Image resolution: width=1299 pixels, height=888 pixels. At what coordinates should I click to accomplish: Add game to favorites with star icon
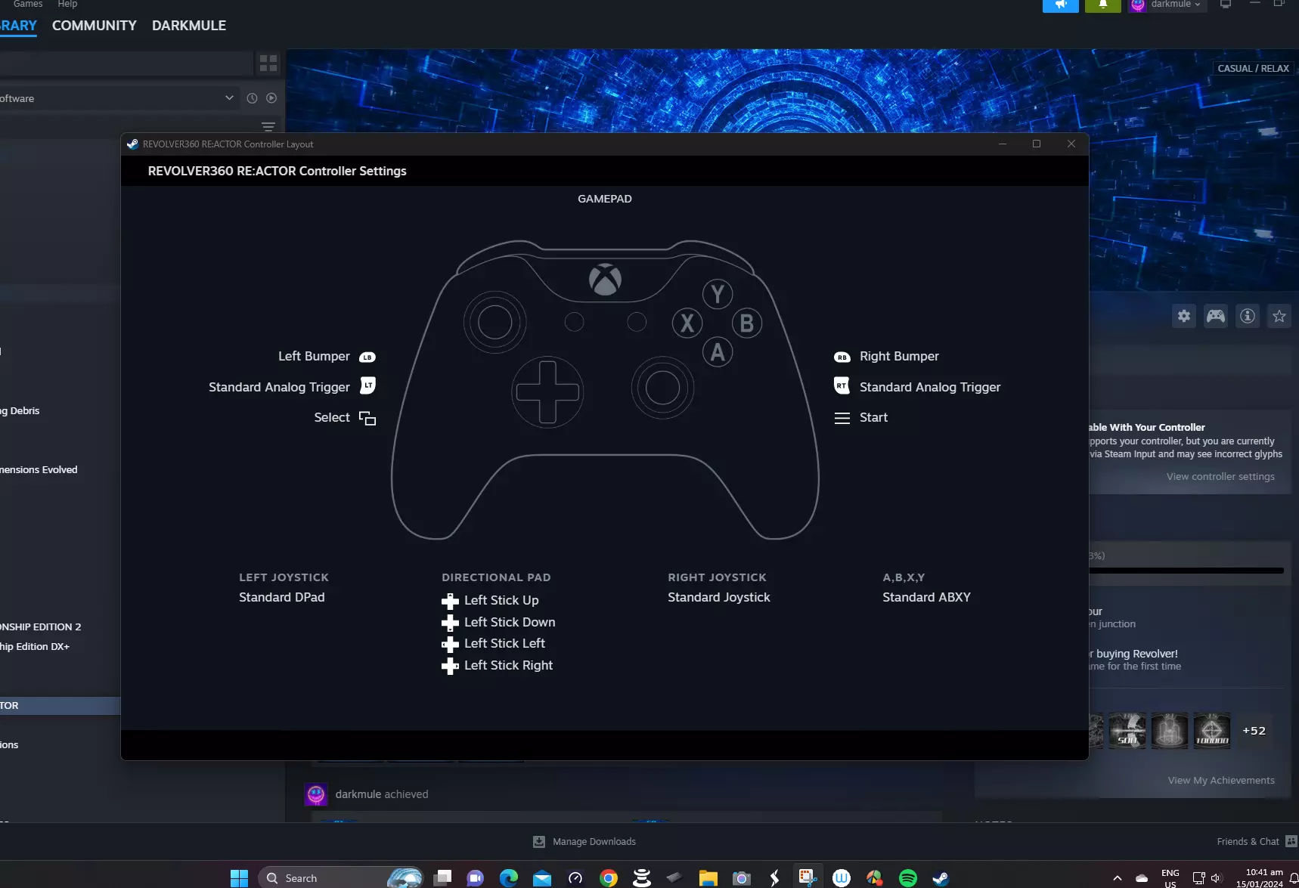tap(1279, 317)
